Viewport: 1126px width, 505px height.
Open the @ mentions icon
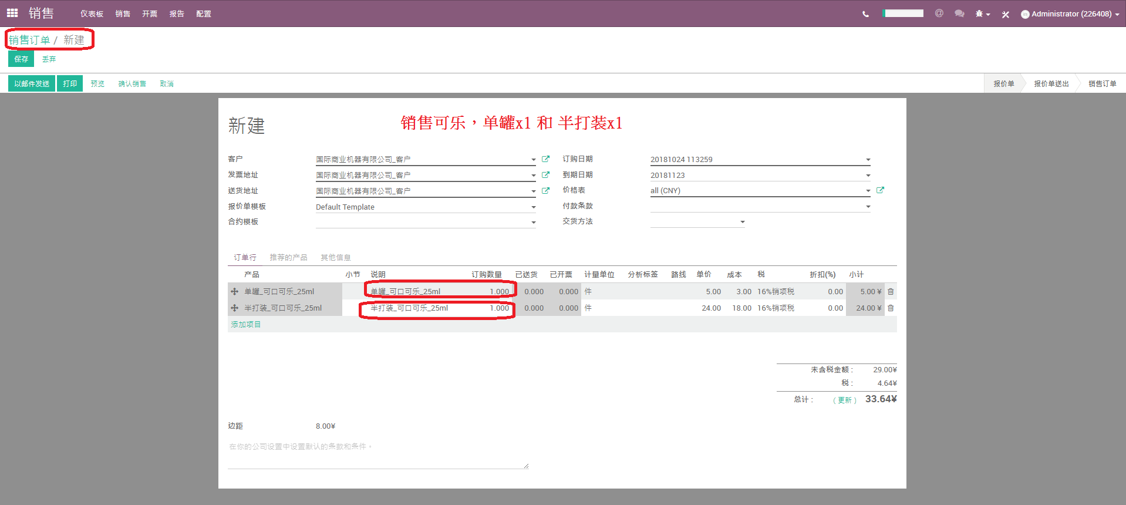[939, 13]
